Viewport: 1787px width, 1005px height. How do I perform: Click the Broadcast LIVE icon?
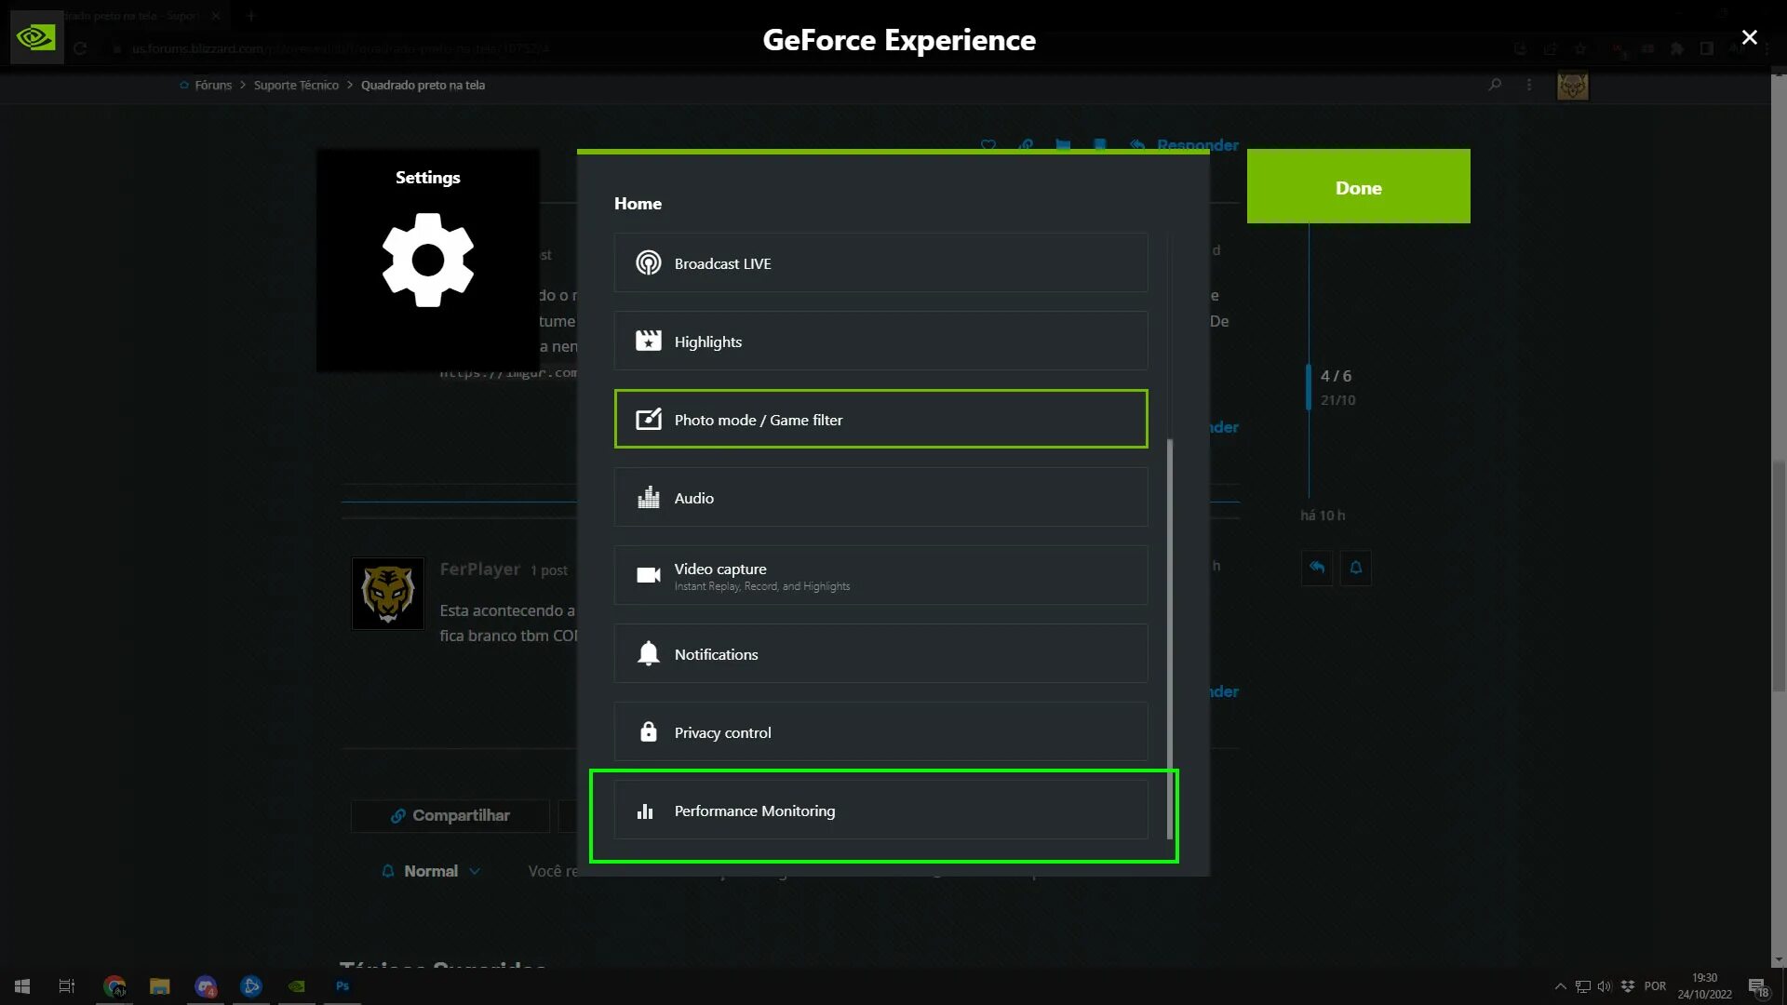click(648, 262)
